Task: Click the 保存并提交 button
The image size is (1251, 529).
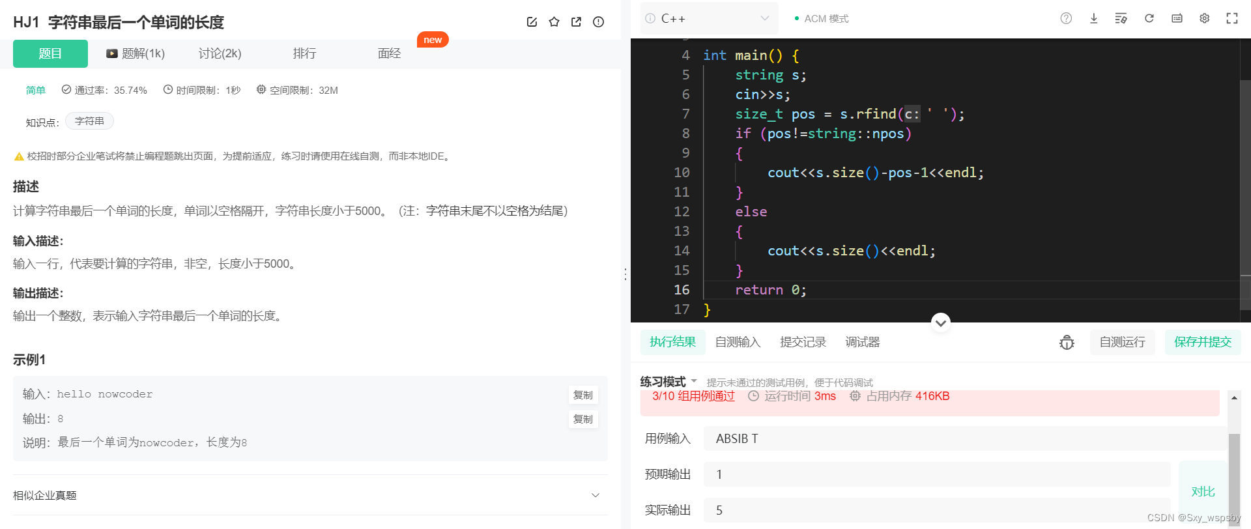Action: click(1203, 342)
